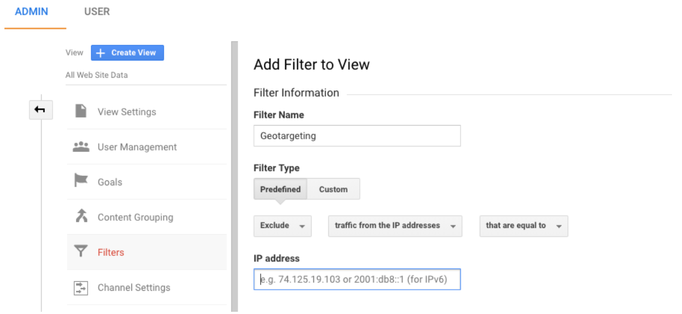Open the Exclude dropdown
682x314 pixels.
282,226
